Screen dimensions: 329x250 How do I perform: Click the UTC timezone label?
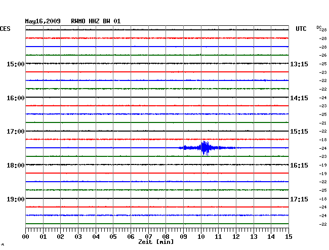(301, 29)
